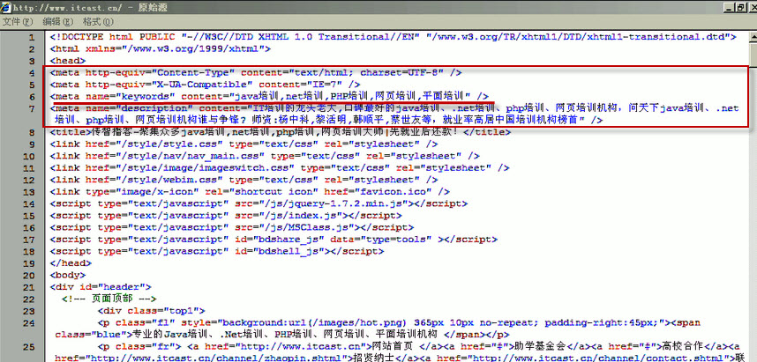This screenshot has height=362, width=757.
Task: Click the <p class="fl" style= line
Action: tap(399, 322)
